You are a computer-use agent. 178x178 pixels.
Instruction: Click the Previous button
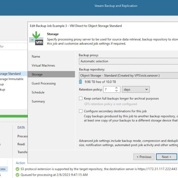click(x=144, y=157)
